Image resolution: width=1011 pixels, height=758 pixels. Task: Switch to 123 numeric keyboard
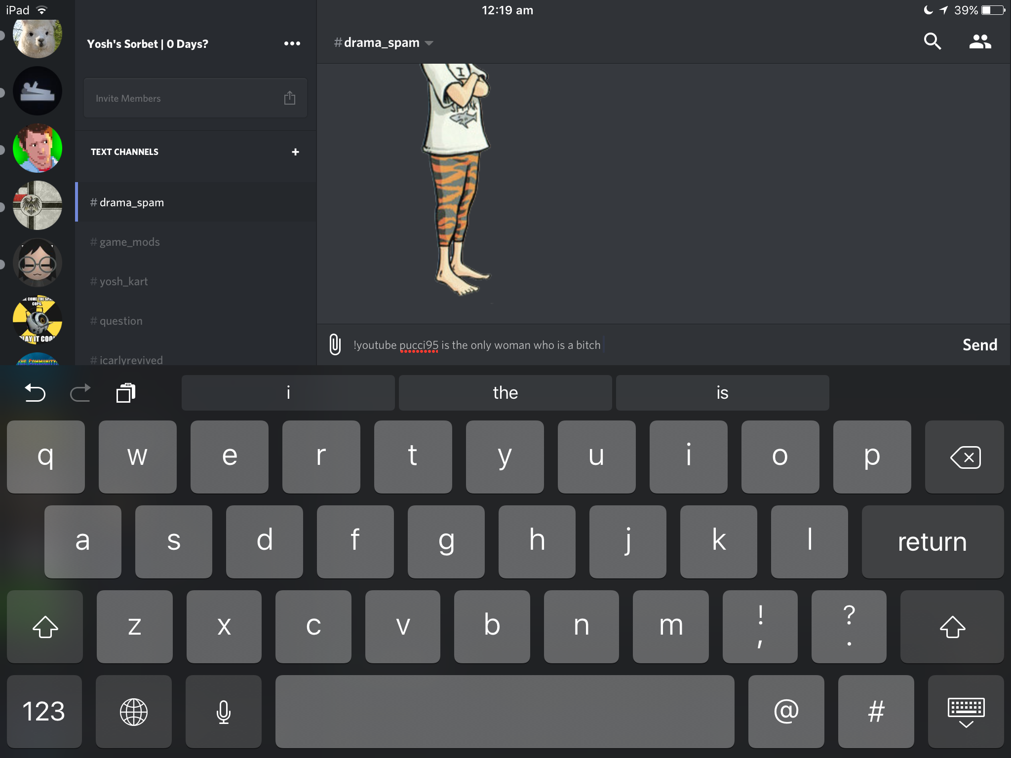[44, 712]
